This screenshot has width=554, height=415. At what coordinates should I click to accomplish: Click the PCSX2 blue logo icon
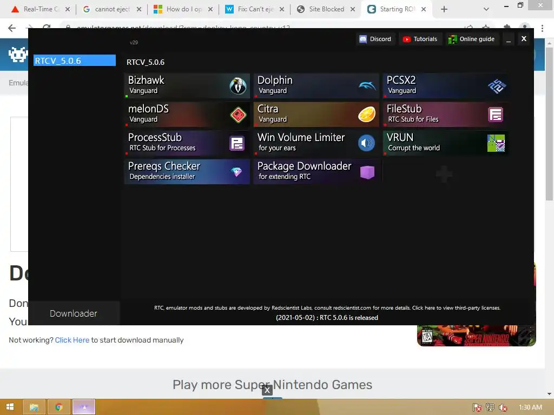click(497, 86)
